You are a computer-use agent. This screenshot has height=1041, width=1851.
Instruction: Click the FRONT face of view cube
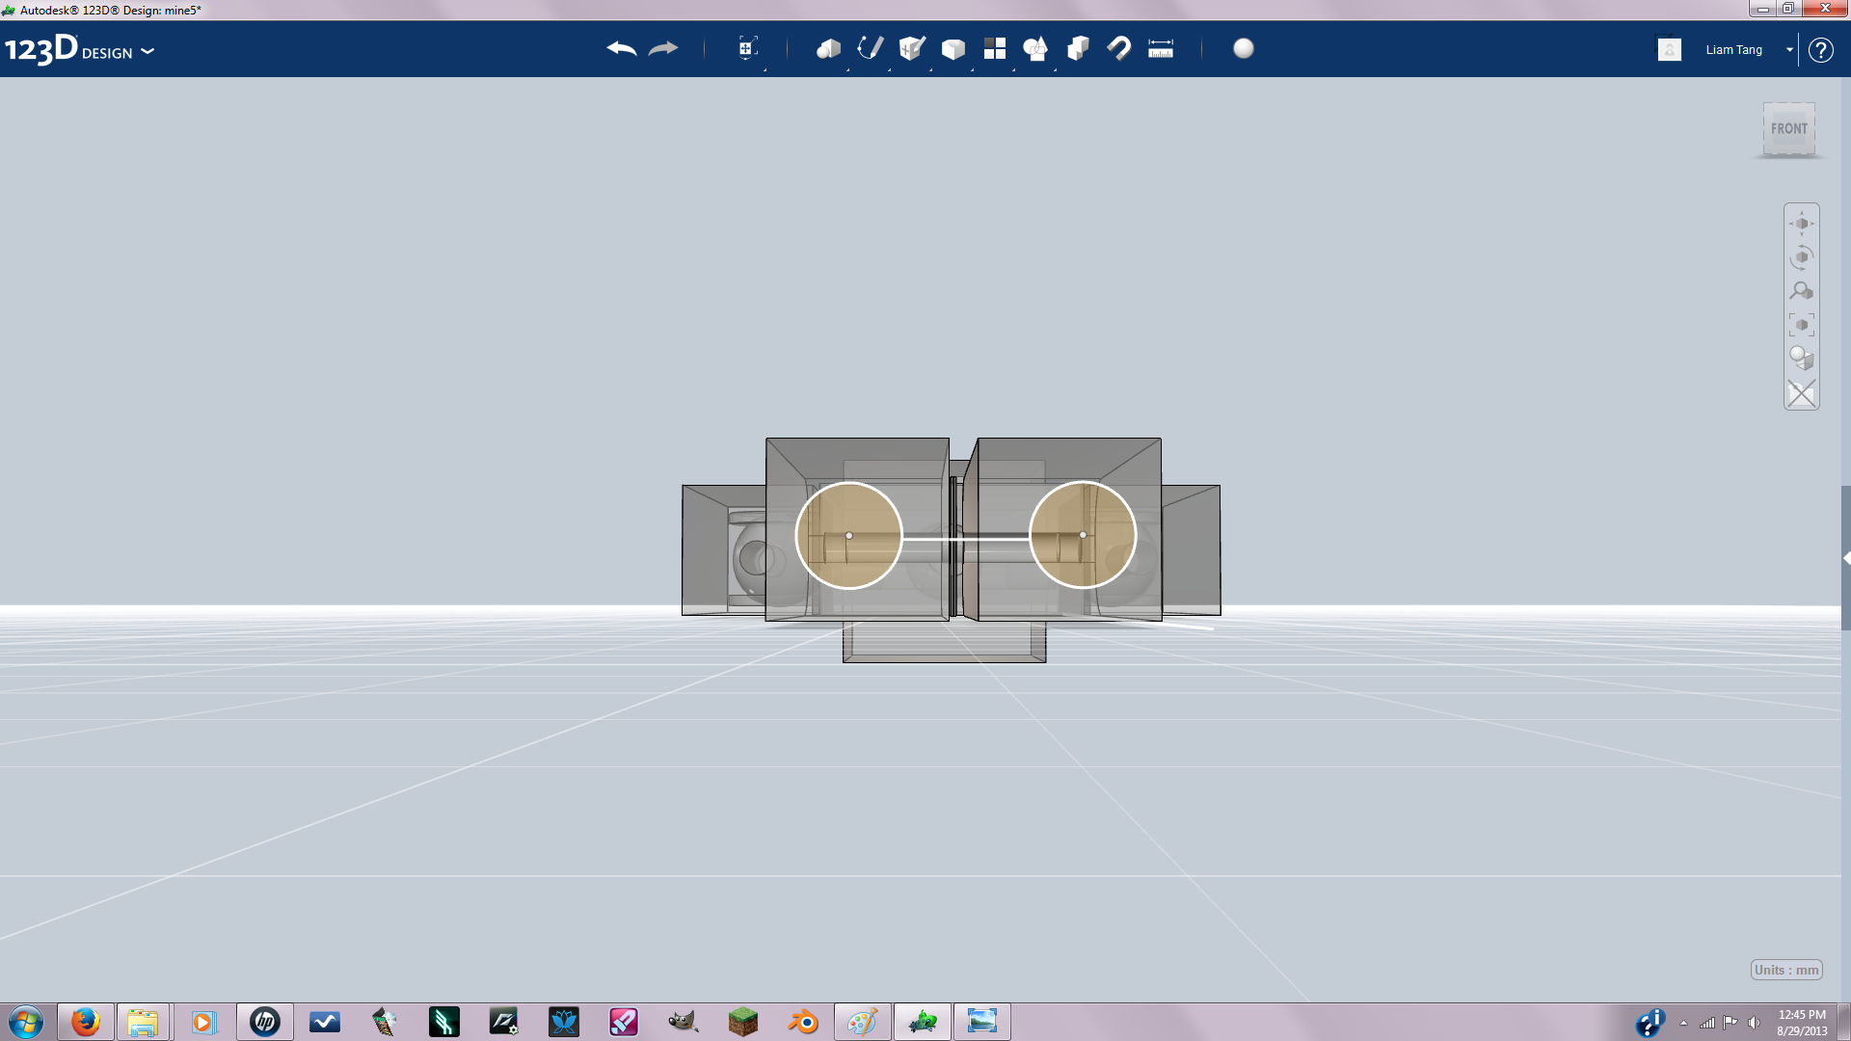[1789, 129]
